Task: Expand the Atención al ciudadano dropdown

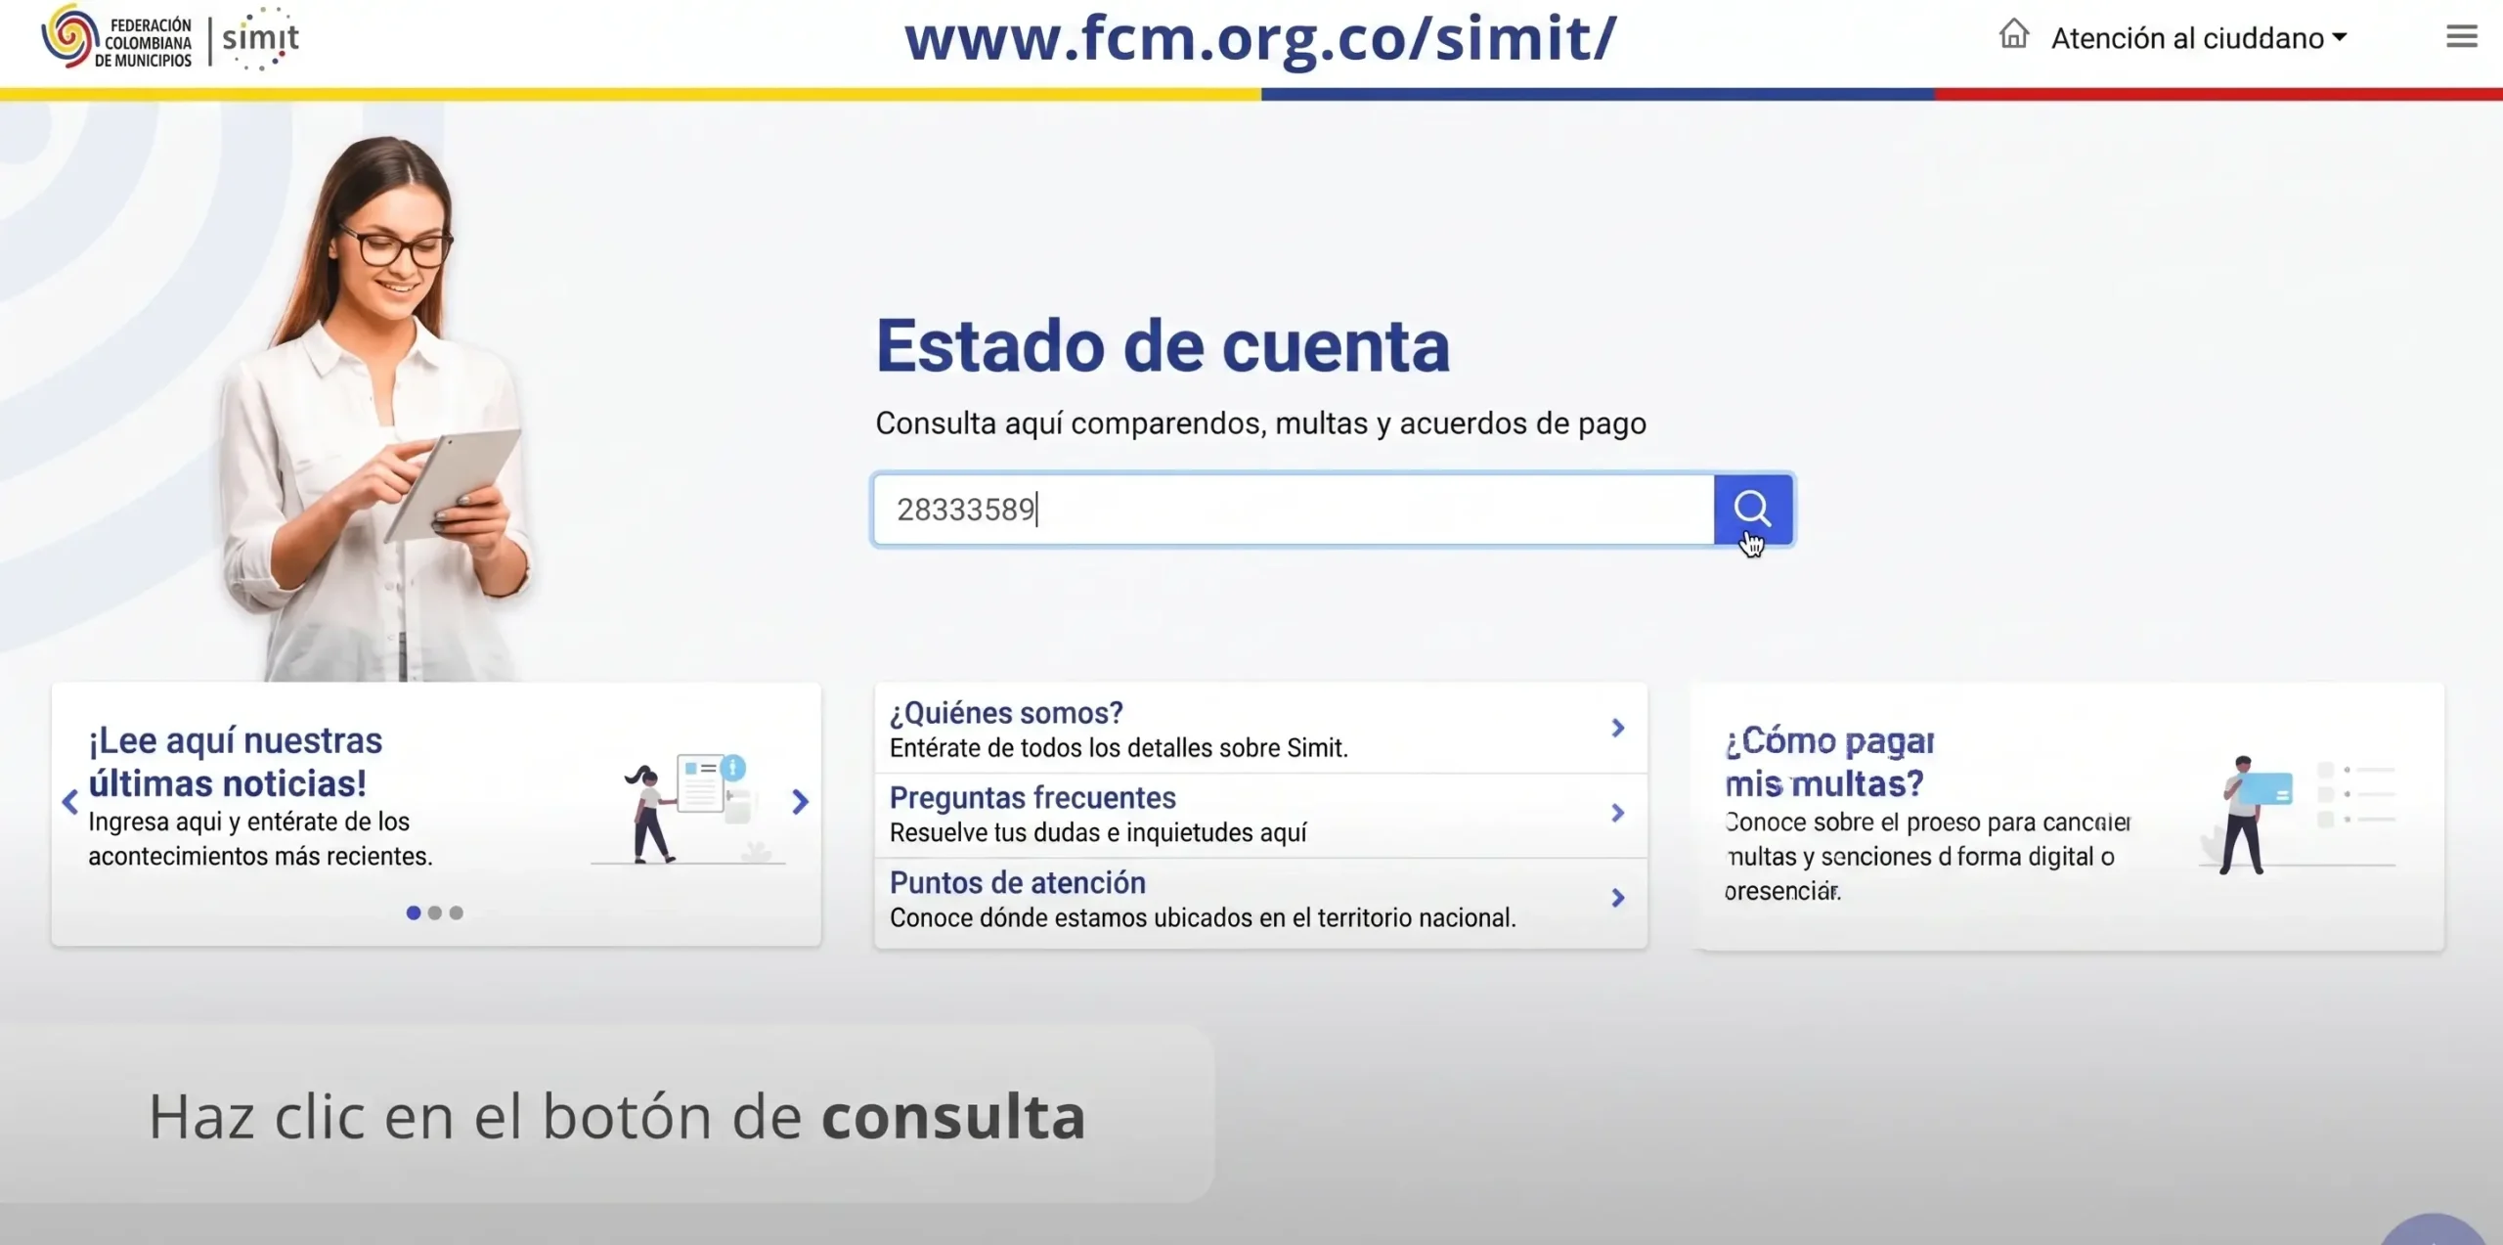Action: tap(2199, 38)
